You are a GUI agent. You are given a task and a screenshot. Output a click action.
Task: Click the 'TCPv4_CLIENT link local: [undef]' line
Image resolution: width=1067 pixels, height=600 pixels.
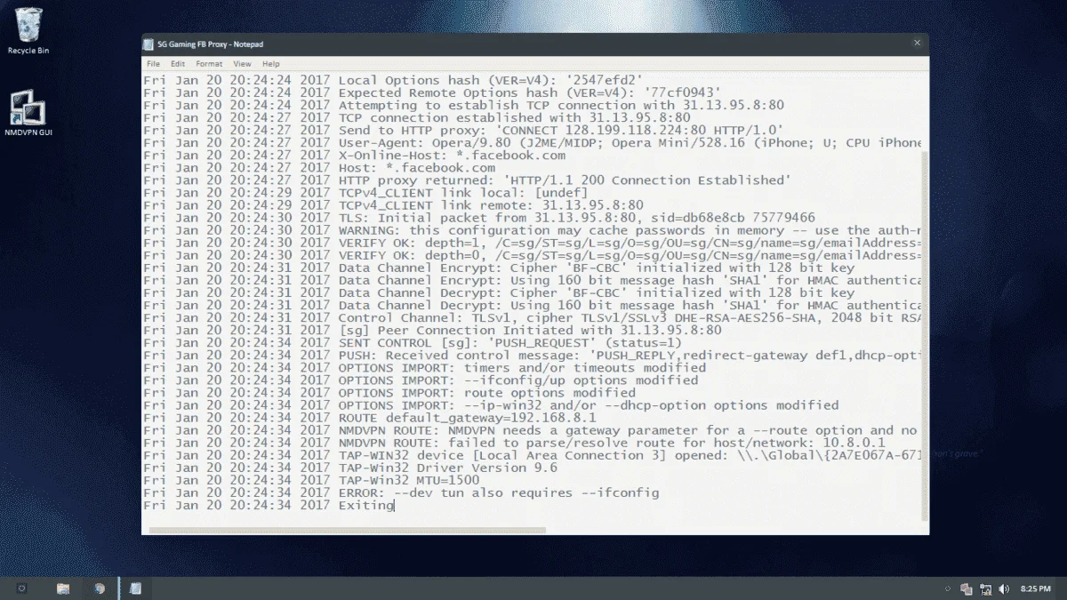coord(365,192)
